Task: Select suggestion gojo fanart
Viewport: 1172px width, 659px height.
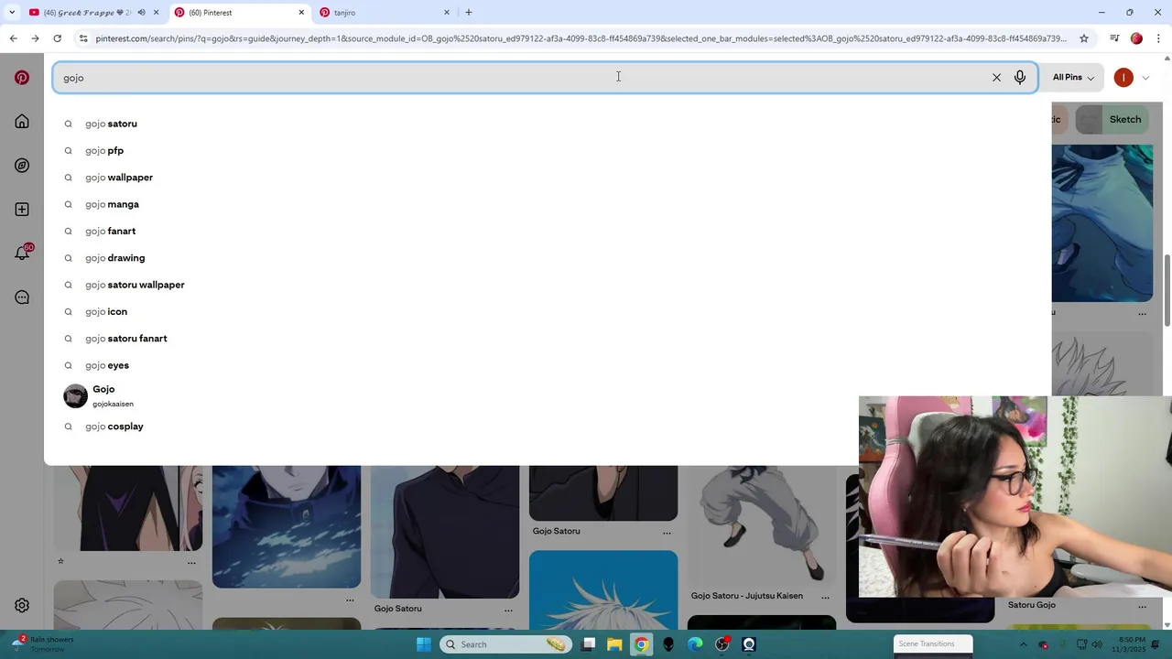Action: point(110,231)
